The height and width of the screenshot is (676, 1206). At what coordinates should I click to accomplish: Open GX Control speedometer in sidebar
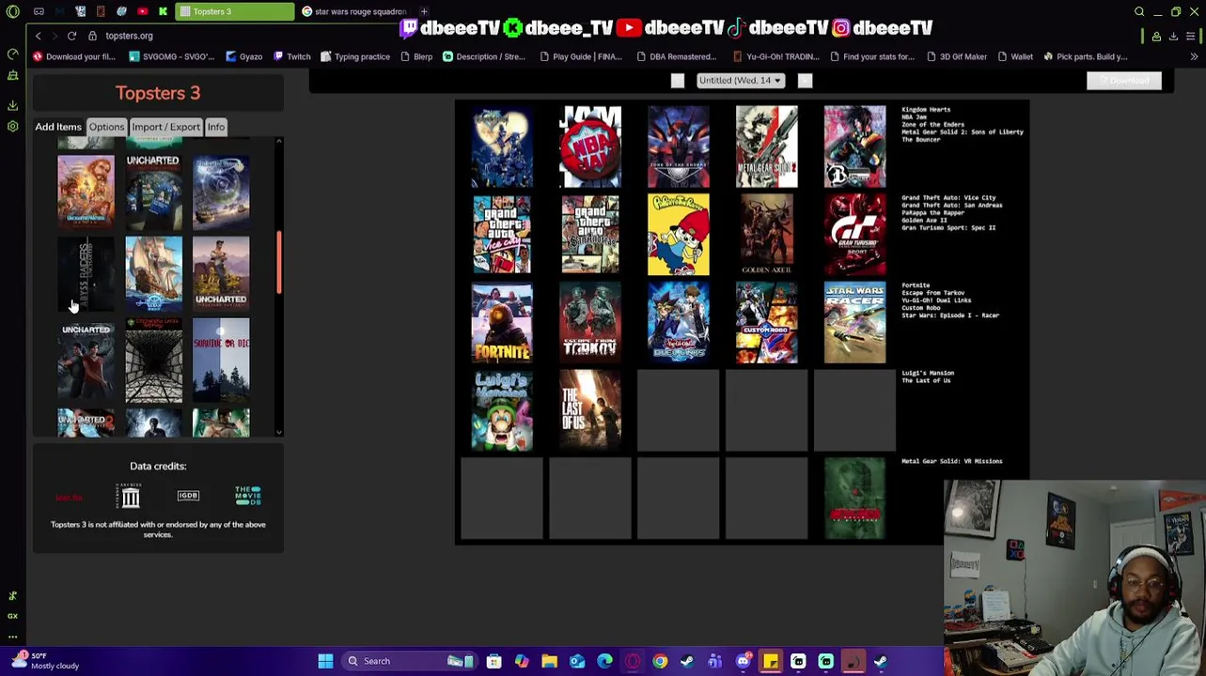12,54
